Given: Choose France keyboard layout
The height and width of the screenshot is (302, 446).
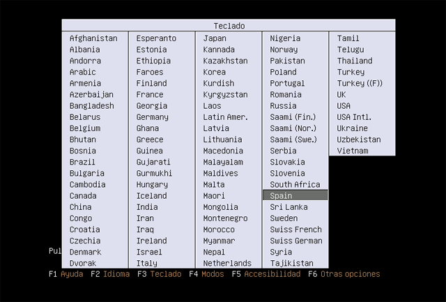Looking at the screenshot, I should click(150, 94).
